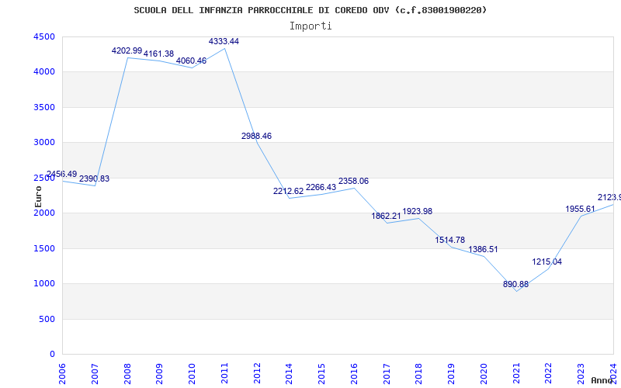The width and height of the screenshot is (621, 388).
Task: Click the lowest value 890.88
Action: coord(515,284)
